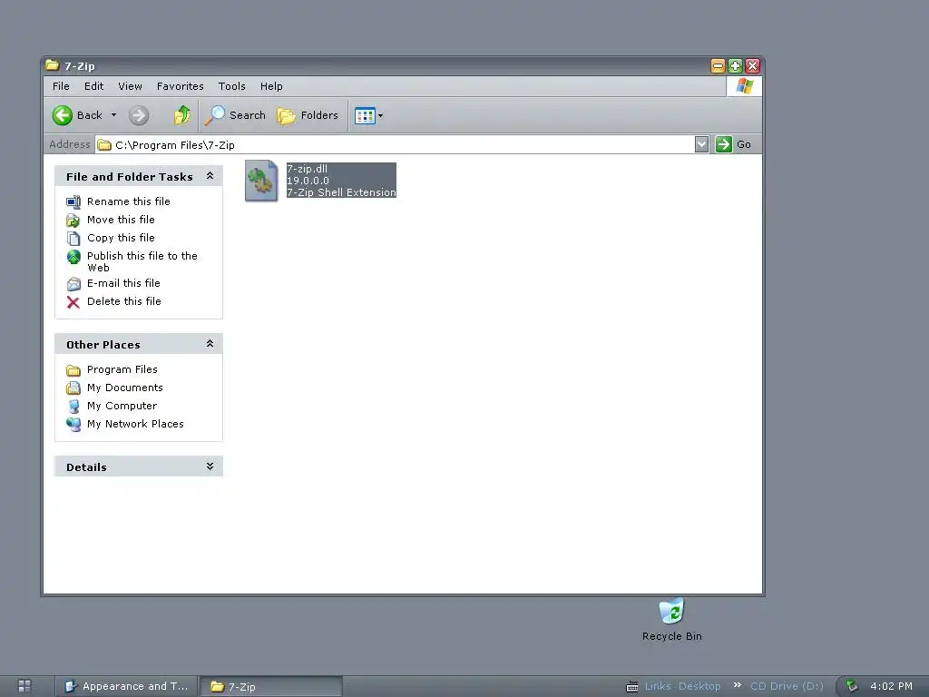Click Delete this file
Image resolution: width=929 pixels, height=697 pixels.
123,301
